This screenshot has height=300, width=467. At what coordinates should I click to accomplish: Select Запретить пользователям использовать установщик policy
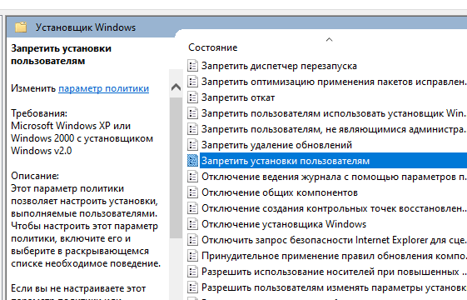(333, 113)
